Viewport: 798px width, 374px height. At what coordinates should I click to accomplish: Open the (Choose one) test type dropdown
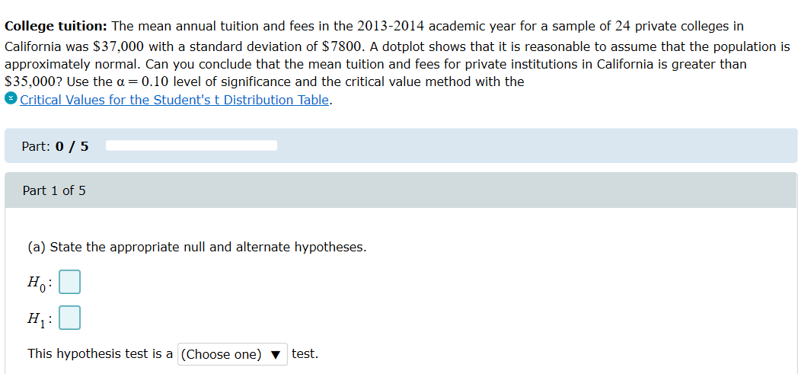[x=232, y=354]
